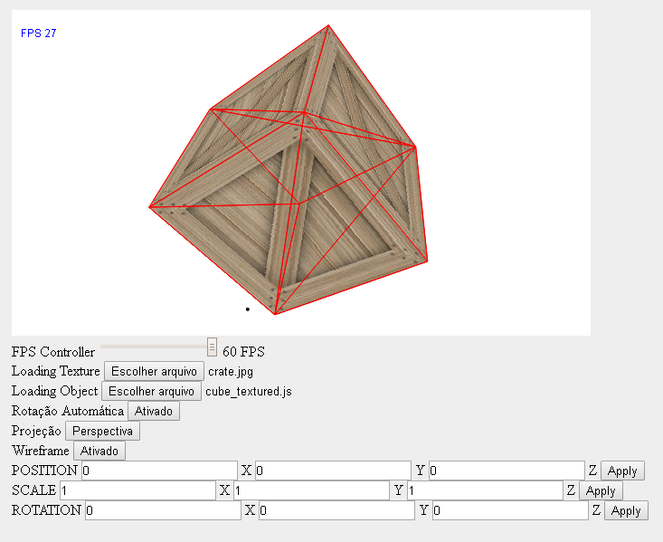Focus the ROTATION X input field
Screen dimensions: 663x542
(163, 510)
